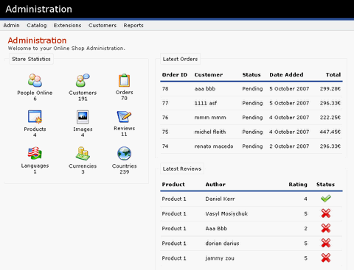
Task: Click the 'Product' column header
Action: (x=173, y=185)
